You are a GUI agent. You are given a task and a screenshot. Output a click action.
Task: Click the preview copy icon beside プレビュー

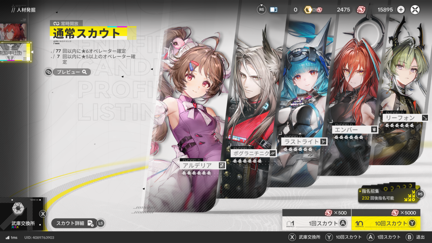[49, 72]
